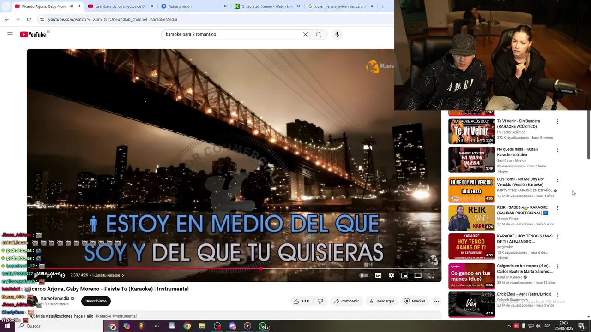The height and width of the screenshot is (332, 591).
Task: Open File Explorer from the taskbar
Action: coord(202,326)
